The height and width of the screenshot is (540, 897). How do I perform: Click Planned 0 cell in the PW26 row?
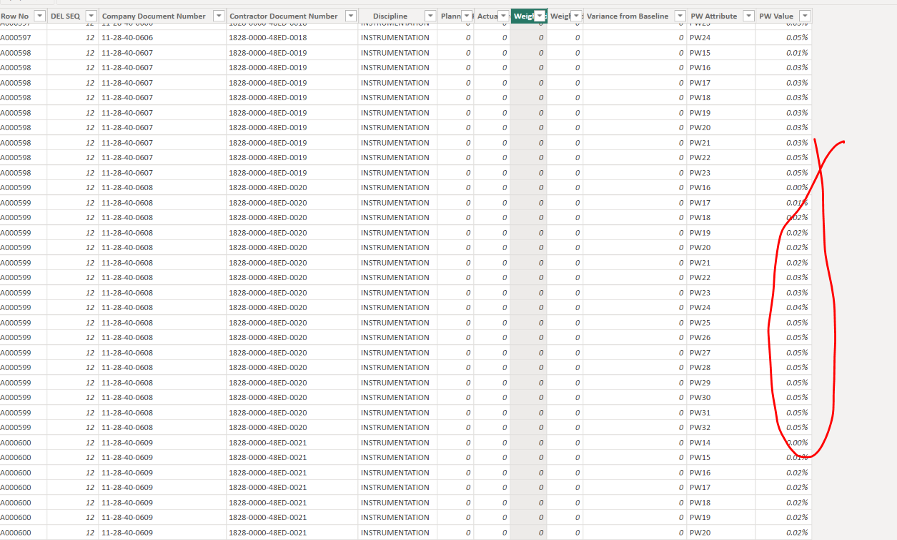tap(455, 337)
